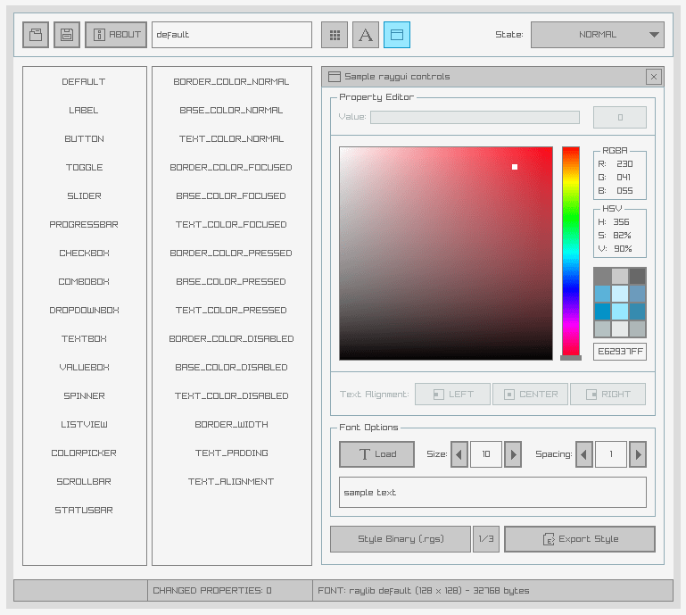686x615 pixels.
Task: Increase font size with right arrow
Action: 513,454
